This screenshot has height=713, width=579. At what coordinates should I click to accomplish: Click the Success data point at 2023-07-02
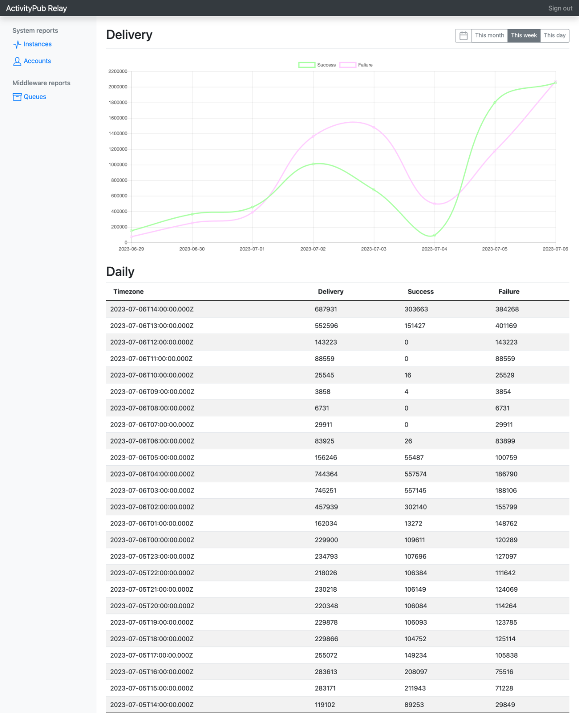[x=313, y=164]
